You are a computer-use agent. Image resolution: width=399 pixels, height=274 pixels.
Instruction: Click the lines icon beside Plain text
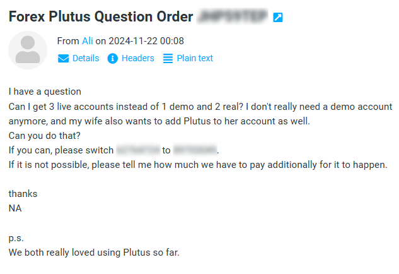(x=168, y=58)
